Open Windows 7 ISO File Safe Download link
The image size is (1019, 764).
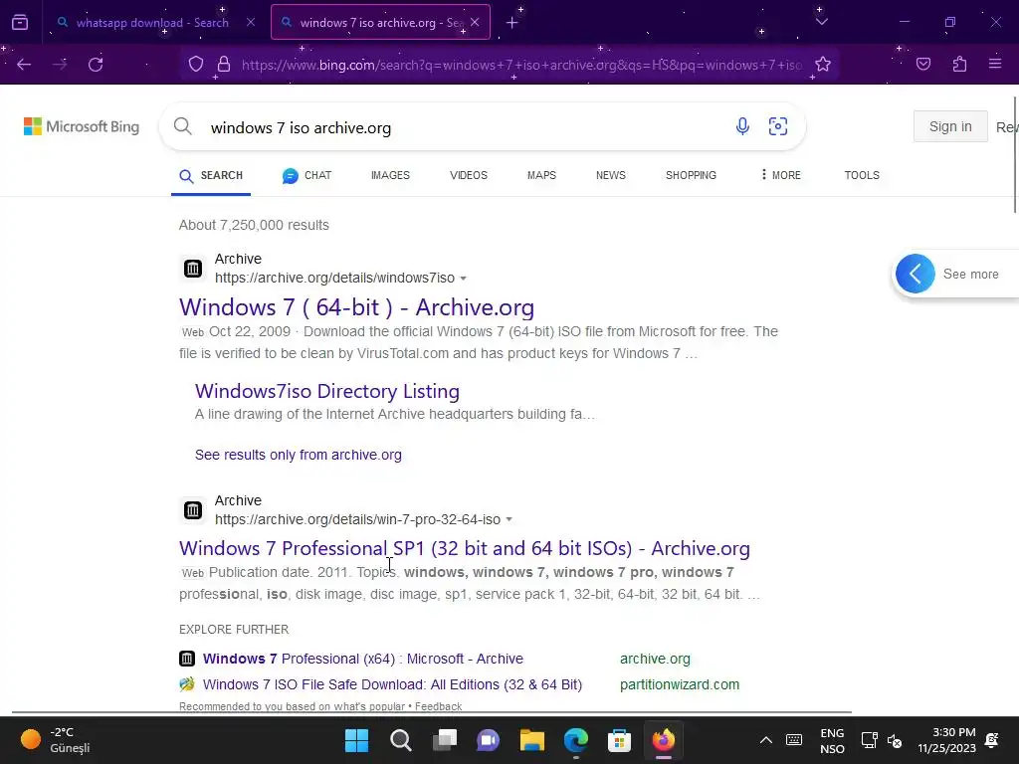click(x=392, y=684)
